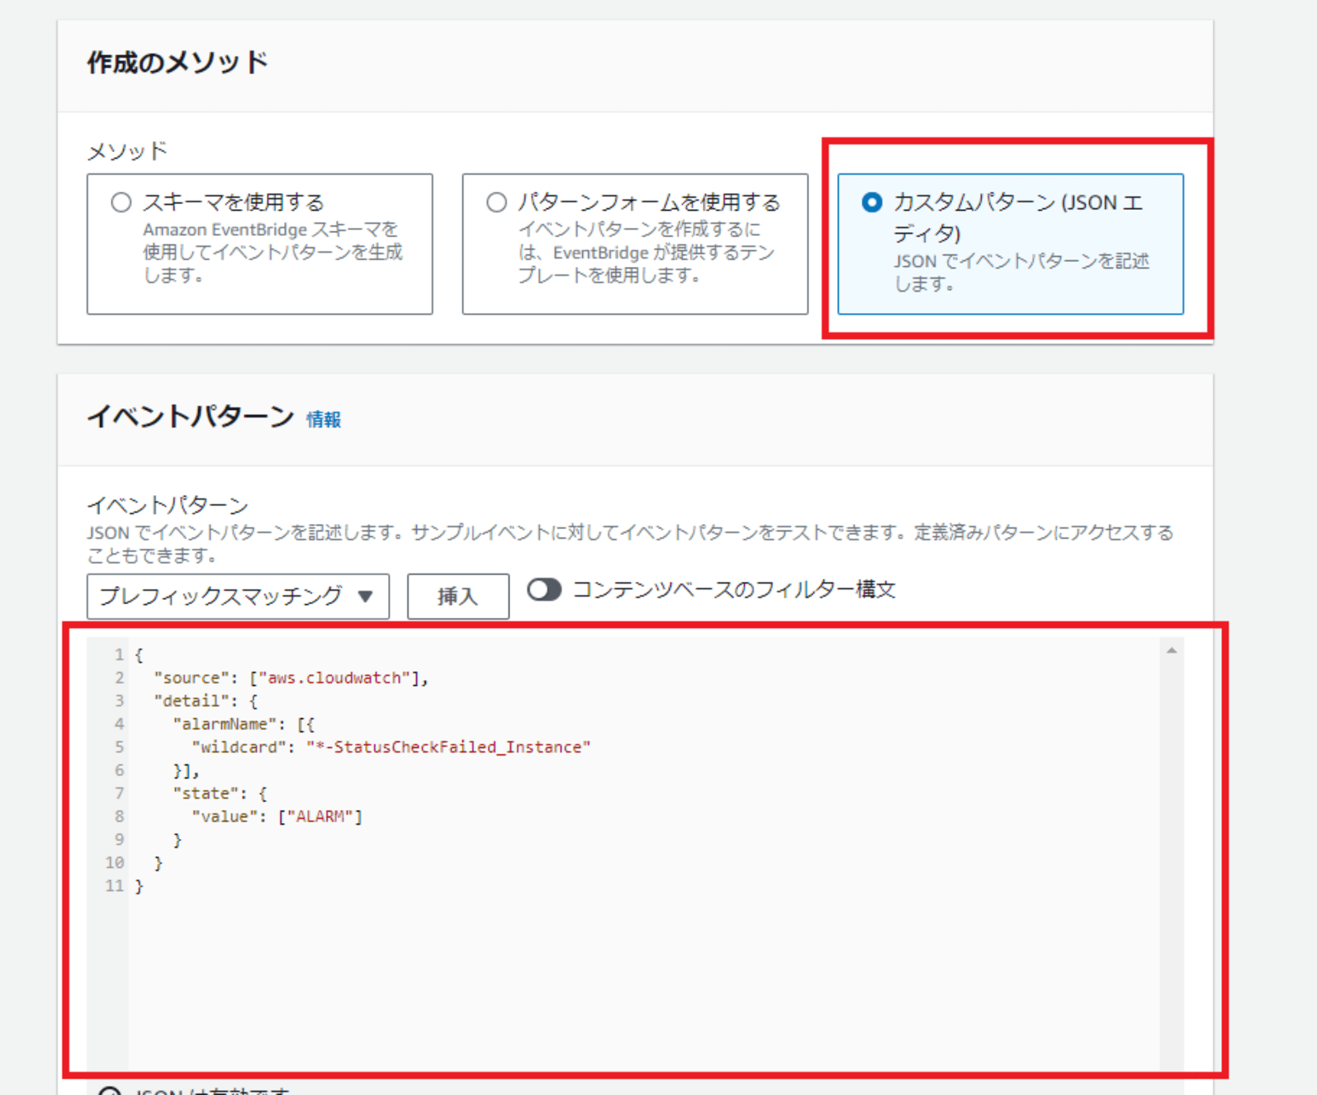Select the カスタムパターン (JSON エディタ) radio option

click(x=872, y=202)
